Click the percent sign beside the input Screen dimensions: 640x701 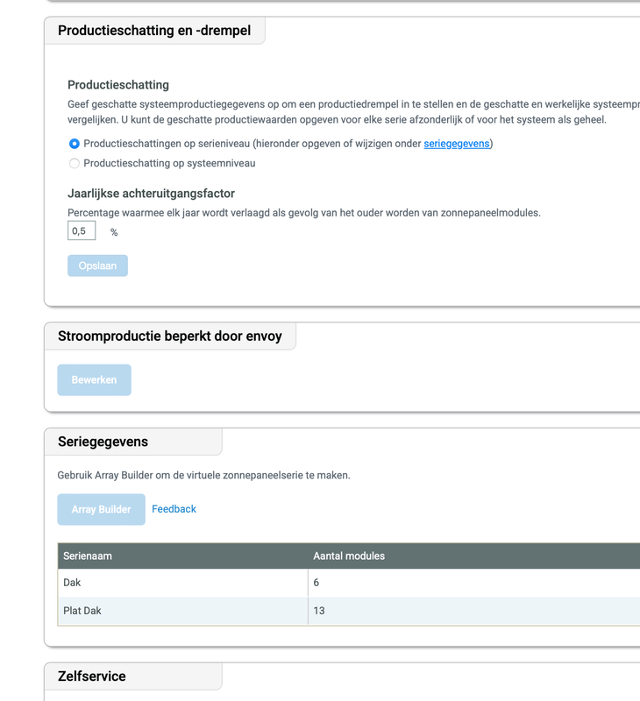click(114, 232)
